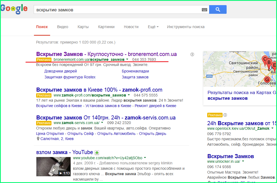Play the YouTube video thumbnail 1:13
Image resolution: width=277 pixels, height=183 pixels.
(53, 167)
